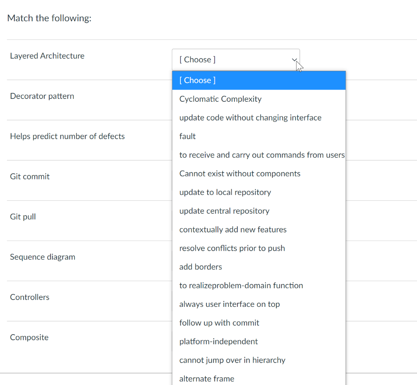Screen dimensions: 417x385
Task: Pick the 'fault' option
Action: click(x=188, y=136)
